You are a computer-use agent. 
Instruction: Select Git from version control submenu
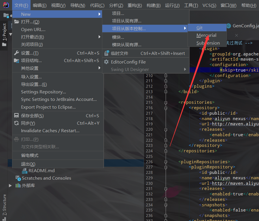(207, 28)
